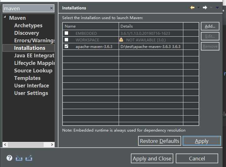Click the Apply button

(202, 141)
